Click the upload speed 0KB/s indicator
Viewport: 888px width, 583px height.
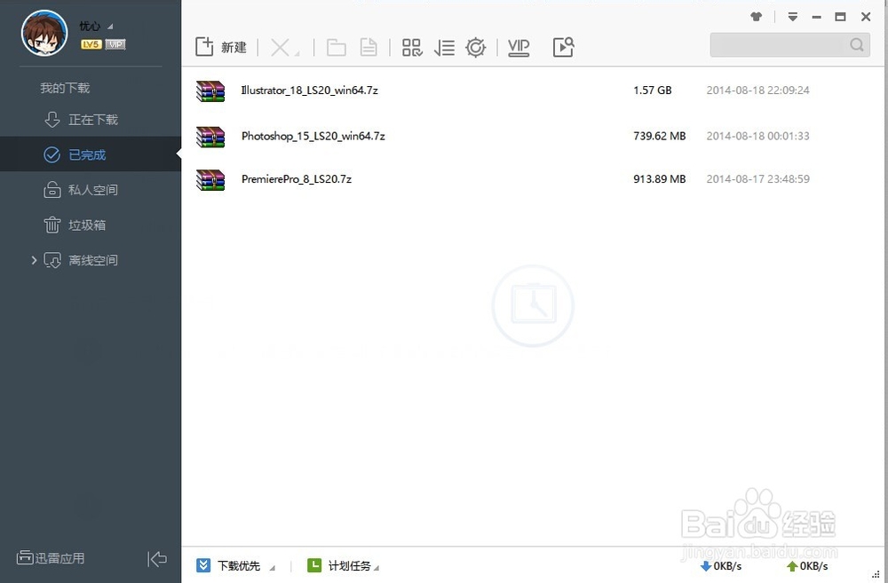807,566
